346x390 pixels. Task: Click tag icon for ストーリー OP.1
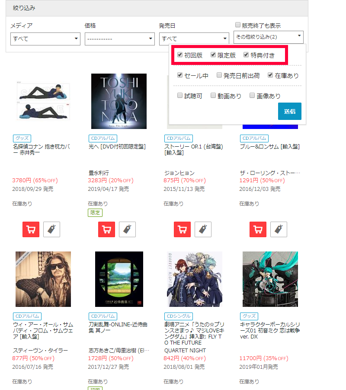point(203,229)
